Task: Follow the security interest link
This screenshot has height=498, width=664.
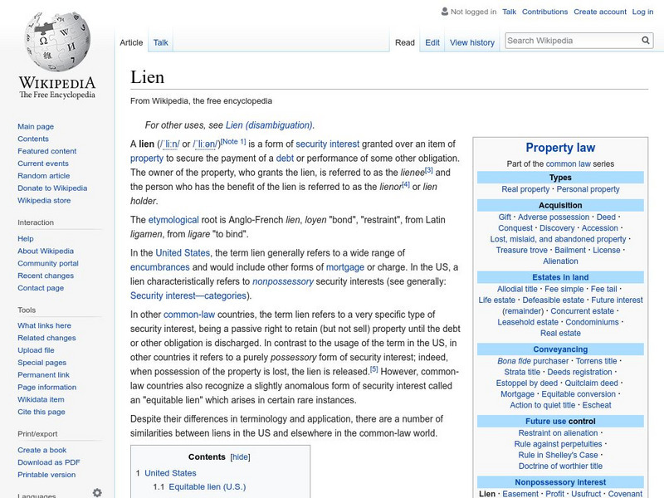Action: coord(327,144)
